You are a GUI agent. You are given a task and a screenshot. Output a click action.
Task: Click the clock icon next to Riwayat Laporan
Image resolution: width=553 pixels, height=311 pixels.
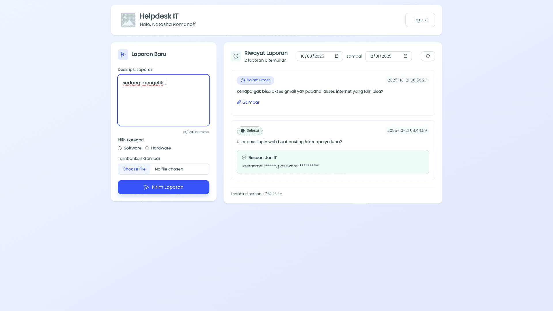236,56
